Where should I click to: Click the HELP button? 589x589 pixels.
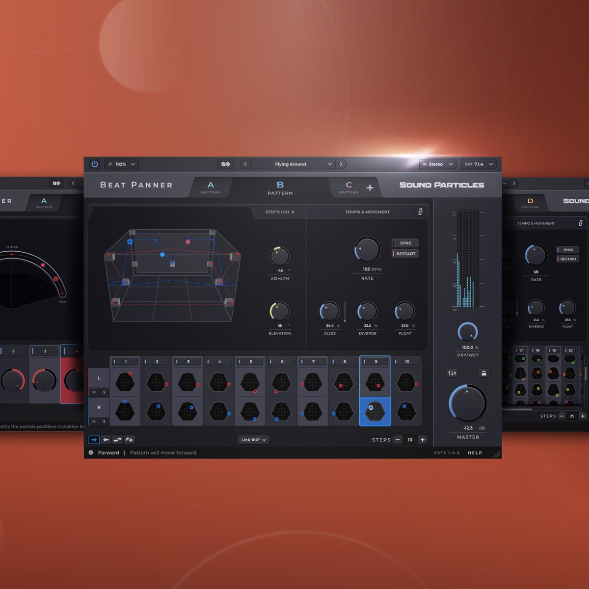(x=475, y=453)
